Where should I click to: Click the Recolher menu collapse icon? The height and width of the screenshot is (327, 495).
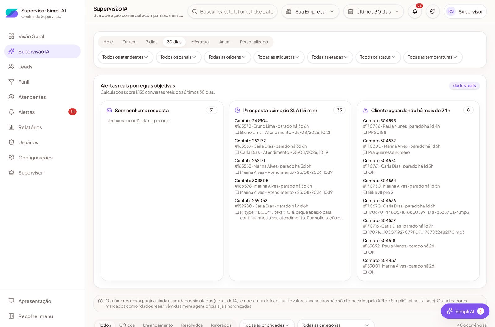click(x=11, y=316)
